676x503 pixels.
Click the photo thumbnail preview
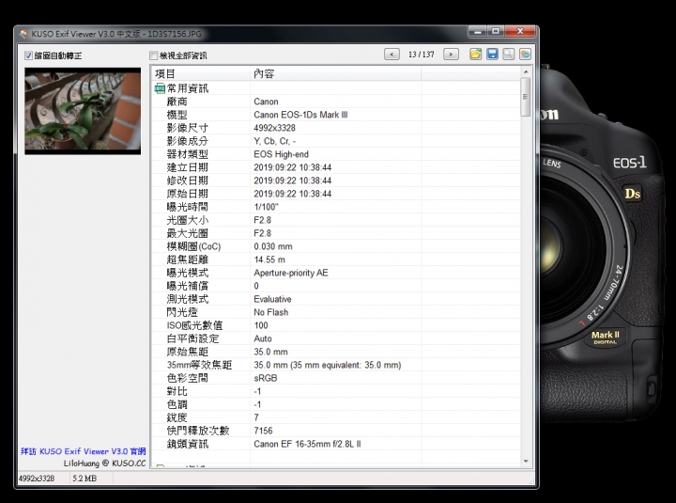tap(83, 111)
